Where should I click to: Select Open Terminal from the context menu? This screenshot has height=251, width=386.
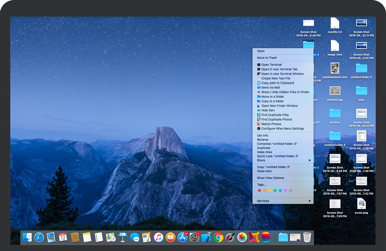coord(271,65)
